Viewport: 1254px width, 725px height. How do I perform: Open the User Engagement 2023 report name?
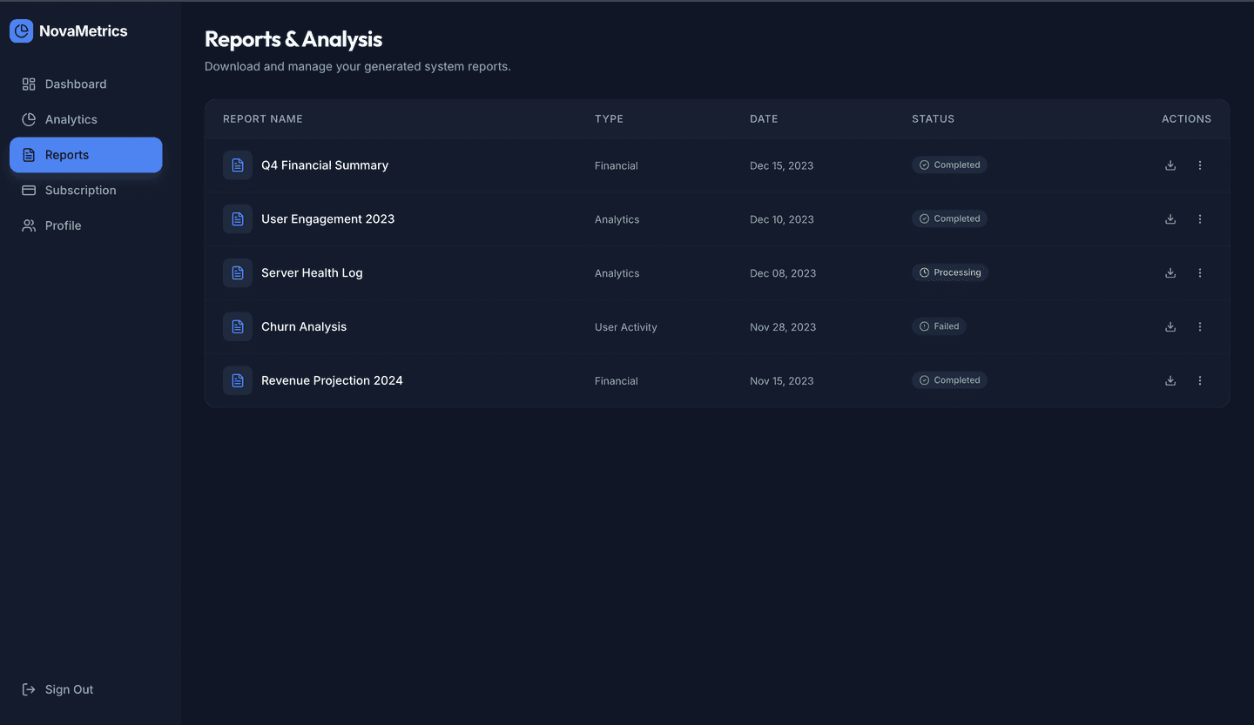click(327, 218)
